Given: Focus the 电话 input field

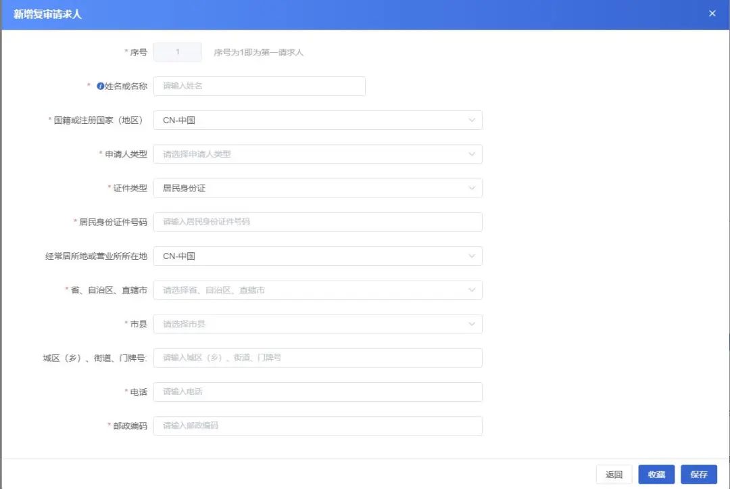Looking at the screenshot, I should click(318, 392).
